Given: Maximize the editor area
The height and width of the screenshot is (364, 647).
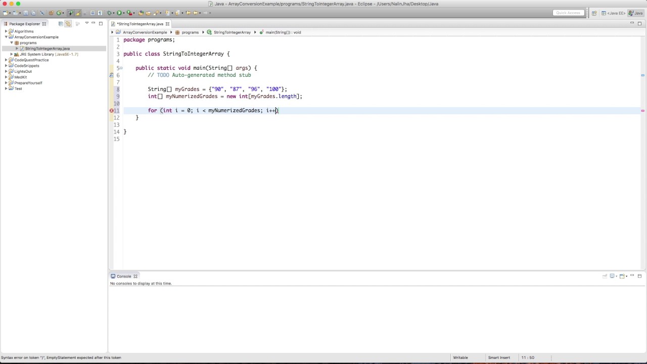Looking at the screenshot, I should [x=639, y=23].
